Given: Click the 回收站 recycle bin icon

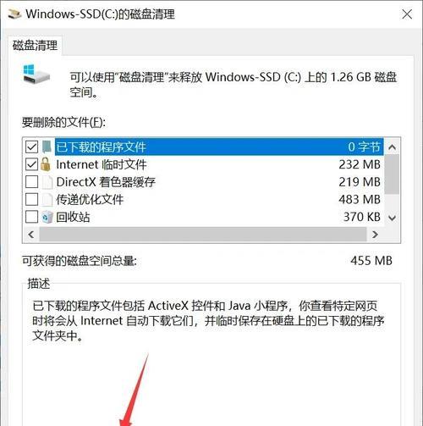Looking at the screenshot, I should pos(47,217).
